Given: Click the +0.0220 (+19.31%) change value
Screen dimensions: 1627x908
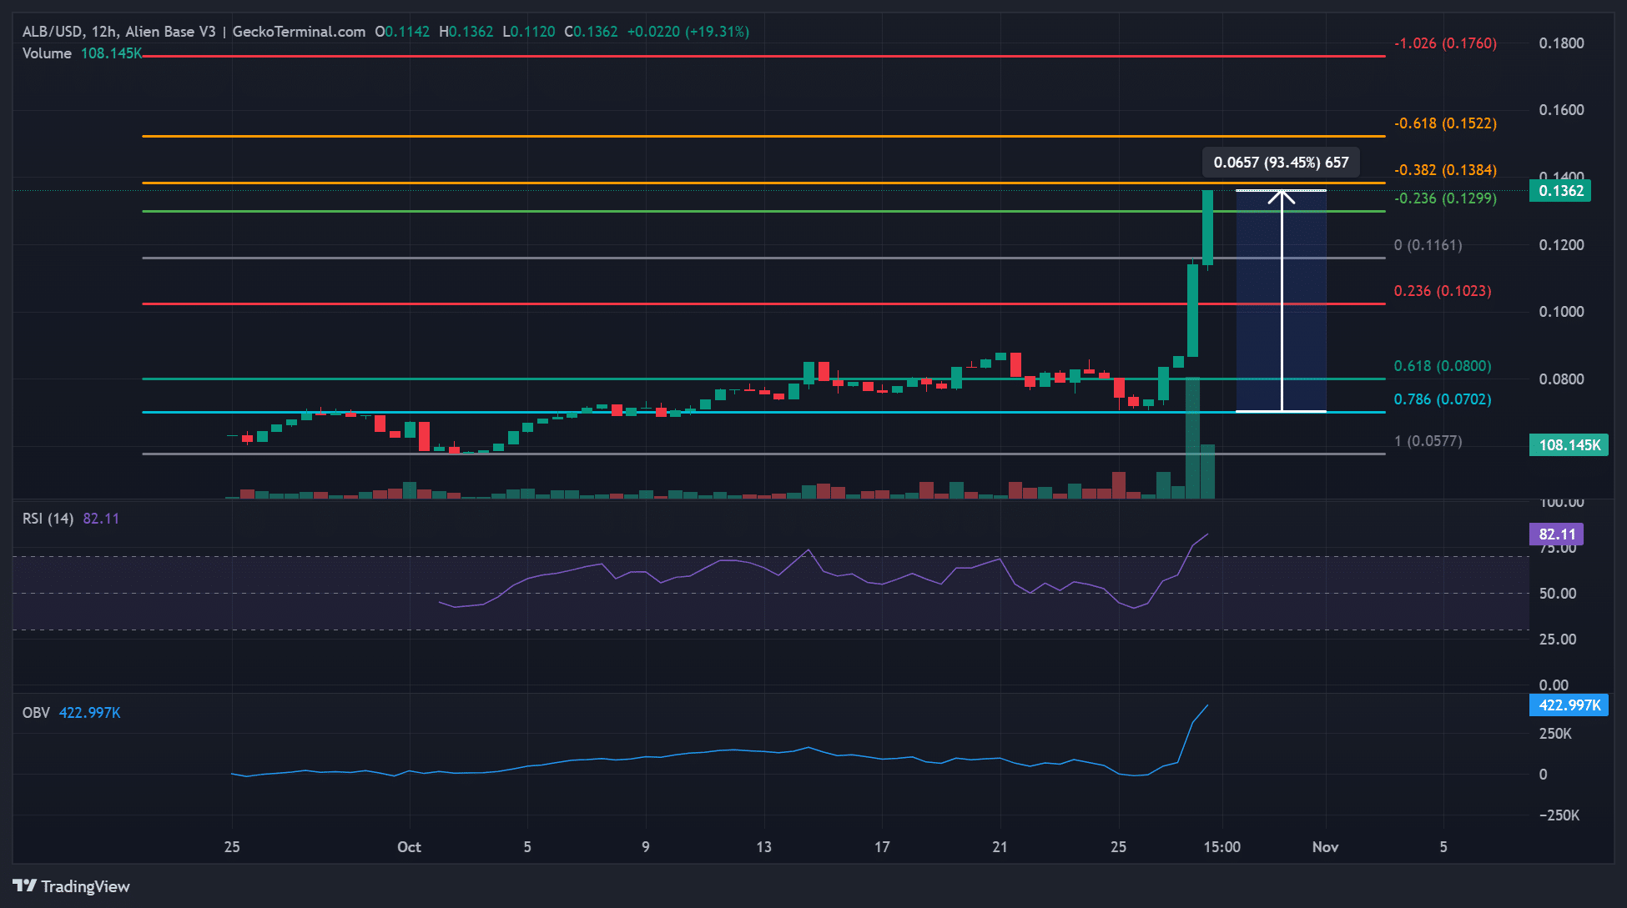Looking at the screenshot, I should coord(688,32).
